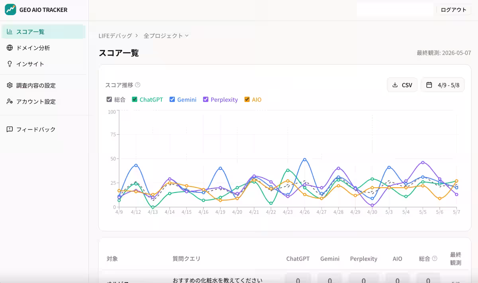Viewport: 478px width, 283px height.
Task: Click the AIO column header in table
Action: coord(398,259)
